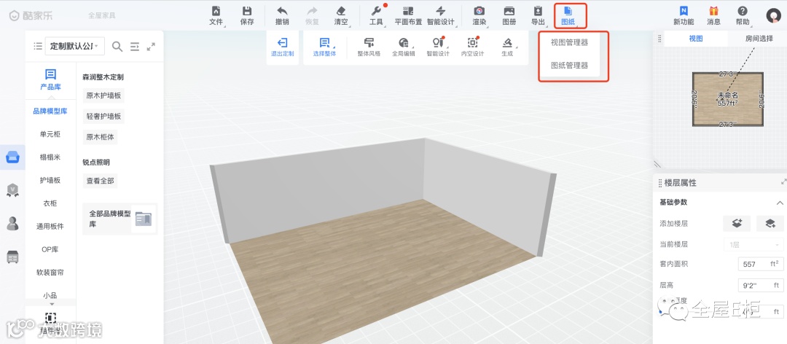Select the 护墙板 category
This screenshot has height=344, width=787.
point(50,180)
